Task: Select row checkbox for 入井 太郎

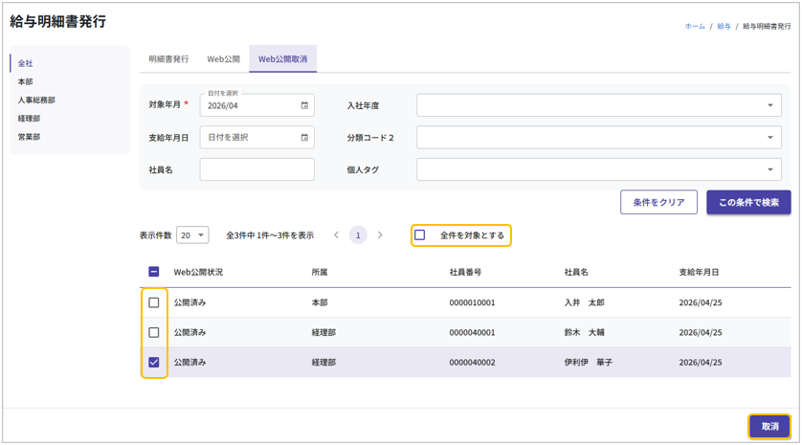Action: (154, 302)
